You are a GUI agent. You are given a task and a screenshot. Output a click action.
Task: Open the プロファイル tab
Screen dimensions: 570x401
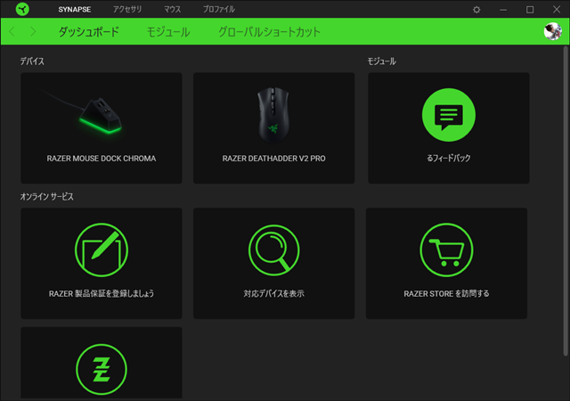pyautogui.click(x=219, y=9)
